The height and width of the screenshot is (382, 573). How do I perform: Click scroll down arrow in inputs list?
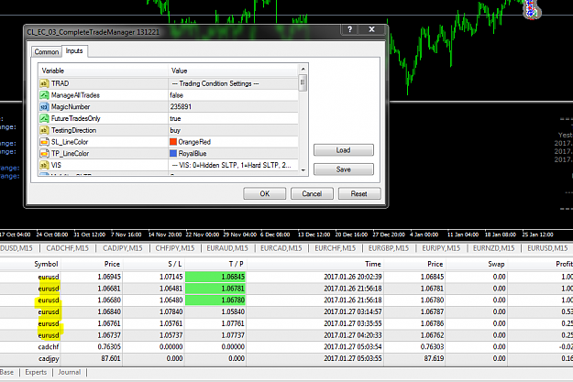coord(303,170)
